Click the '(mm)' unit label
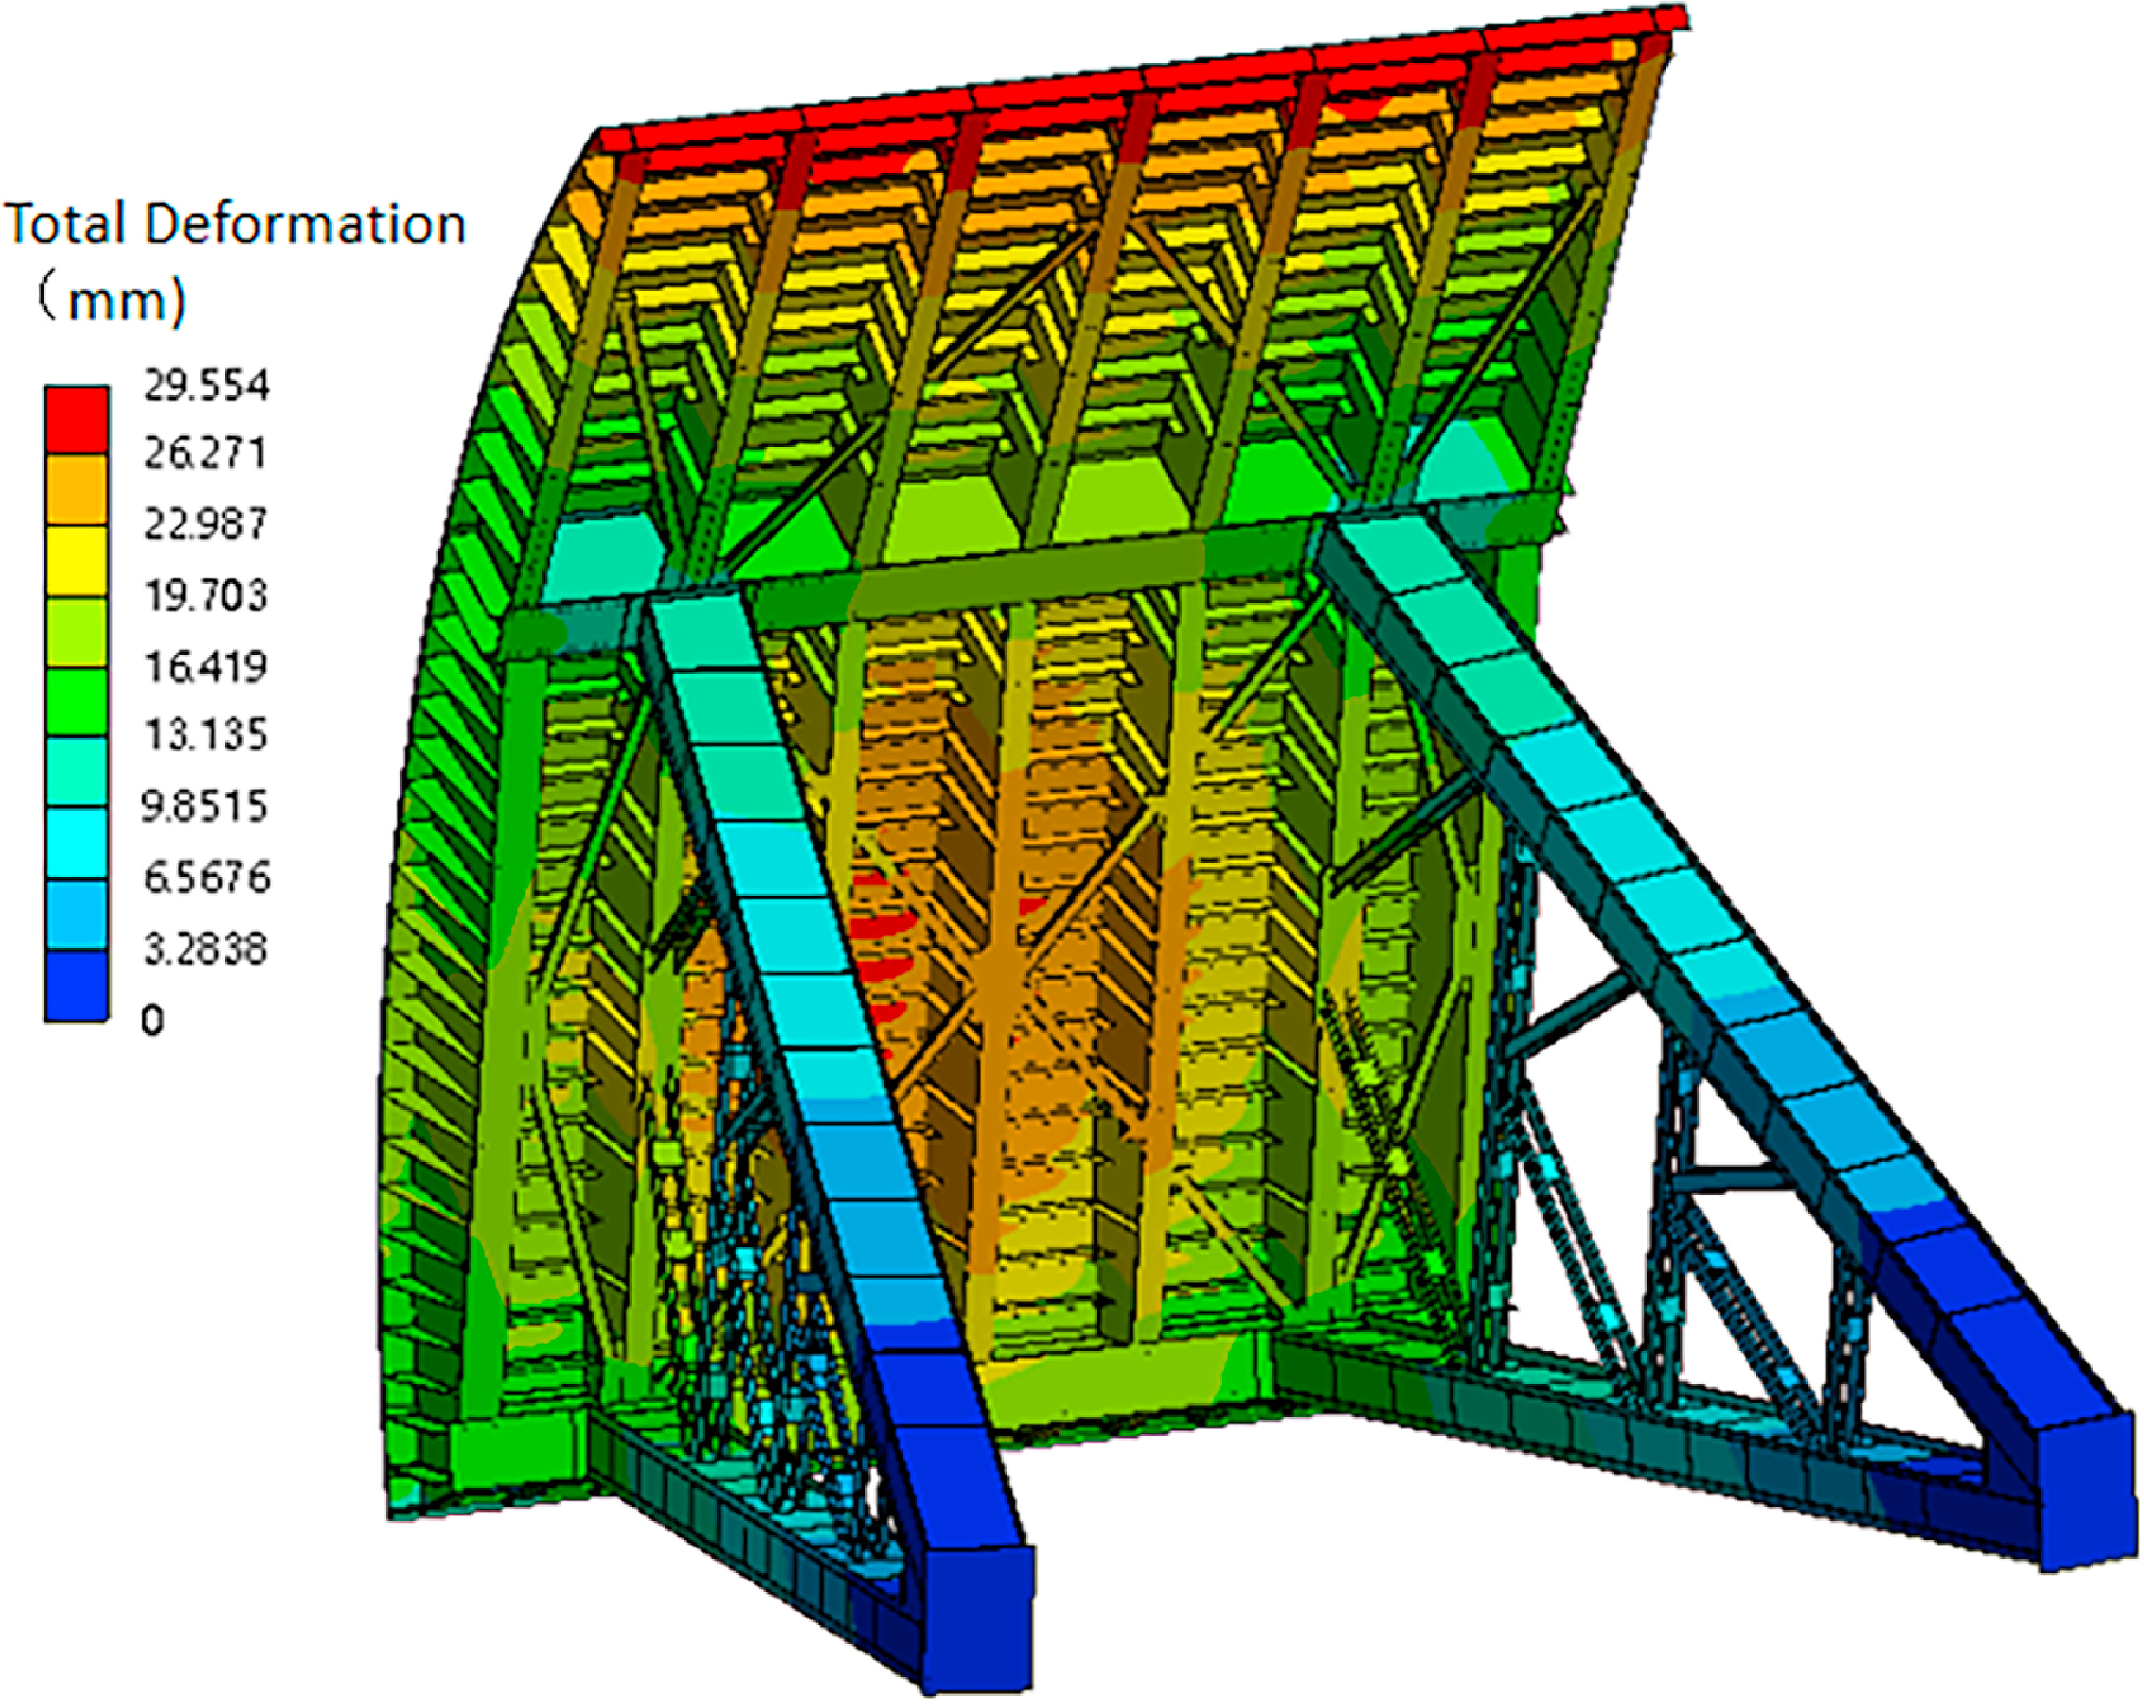 [112, 299]
